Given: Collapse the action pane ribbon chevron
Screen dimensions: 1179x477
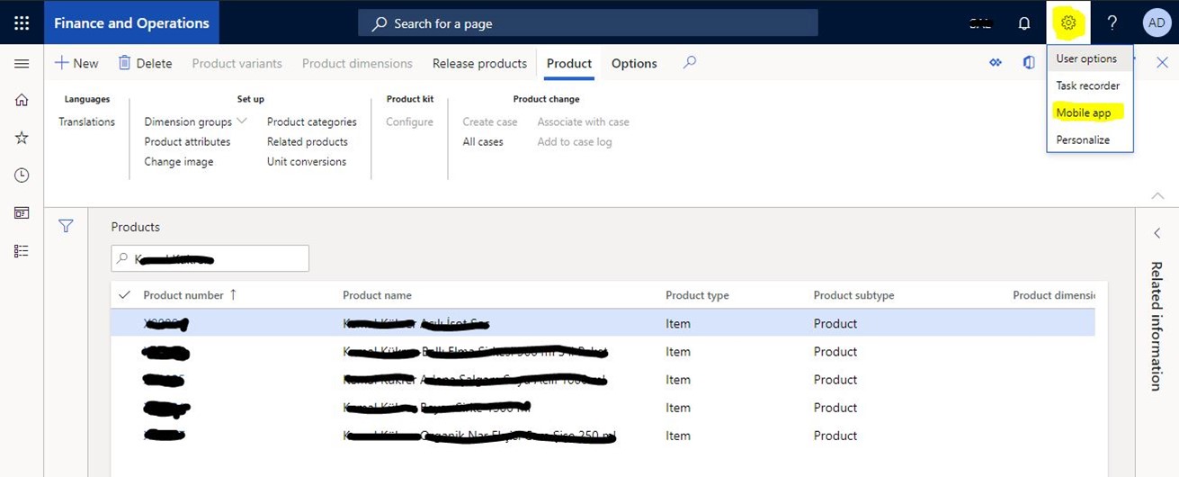Looking at the screenshot, I should 1157,195.
